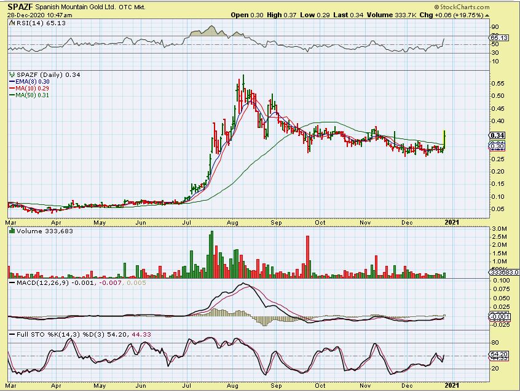Click the up triangle after the Chg percentage
Viewport: 520px width, 392px height.
487,15
